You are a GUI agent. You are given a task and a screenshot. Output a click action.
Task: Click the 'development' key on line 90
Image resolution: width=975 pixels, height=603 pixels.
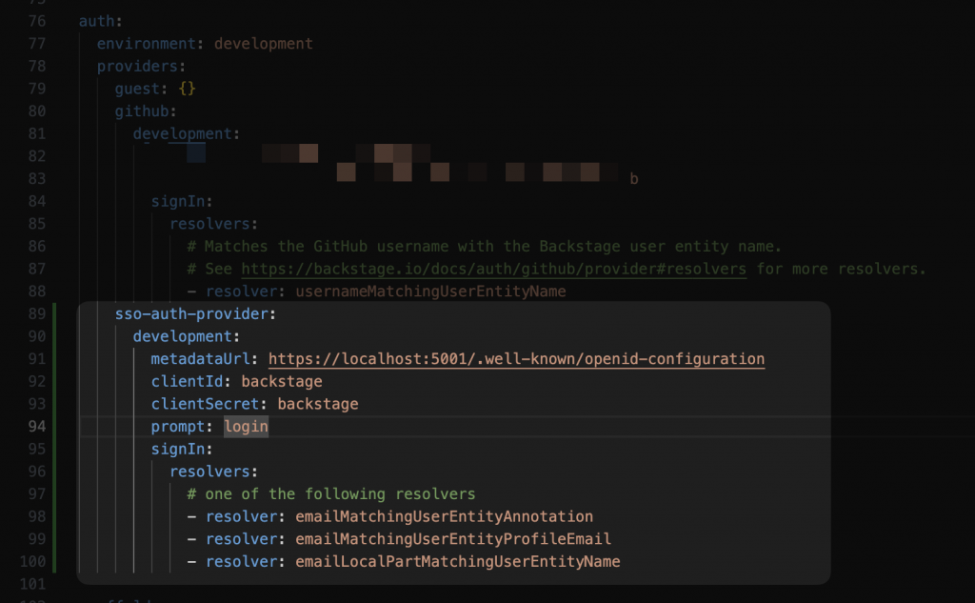[182, 336]
